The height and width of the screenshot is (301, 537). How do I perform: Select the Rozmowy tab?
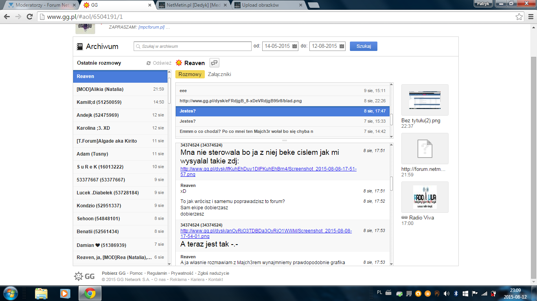tap(190, 74)
